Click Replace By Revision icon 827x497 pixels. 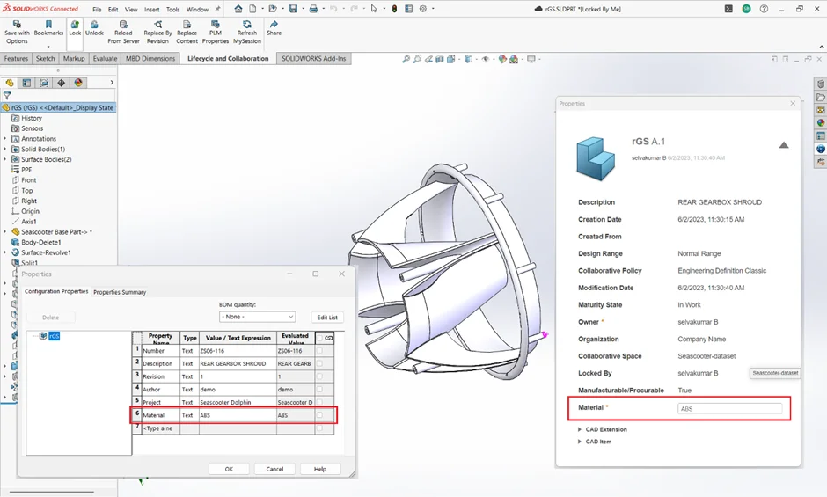click(x=157, y=25)
